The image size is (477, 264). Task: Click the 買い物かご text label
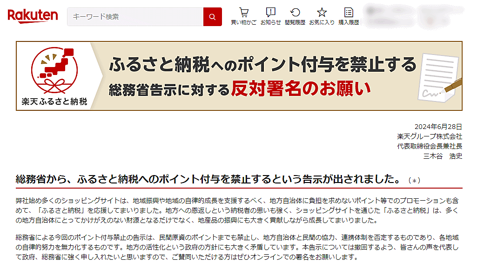pos(243,22)
